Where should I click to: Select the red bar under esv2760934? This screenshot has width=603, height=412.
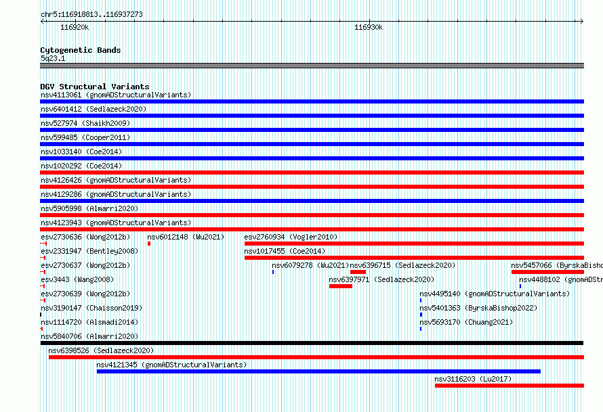pyautogui.click(x=414, y=244)
